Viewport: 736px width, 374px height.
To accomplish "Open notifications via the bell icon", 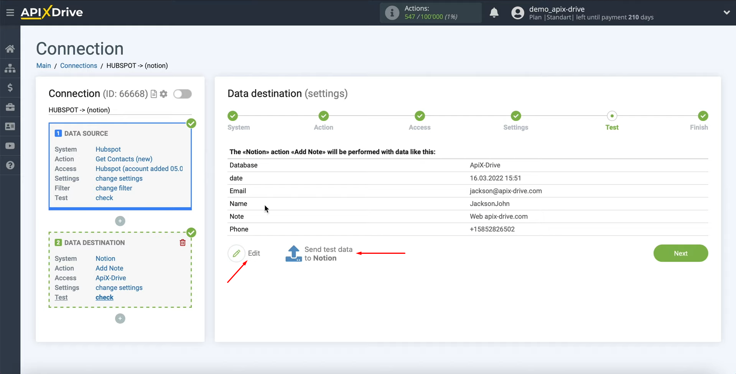I will (494, 13).
